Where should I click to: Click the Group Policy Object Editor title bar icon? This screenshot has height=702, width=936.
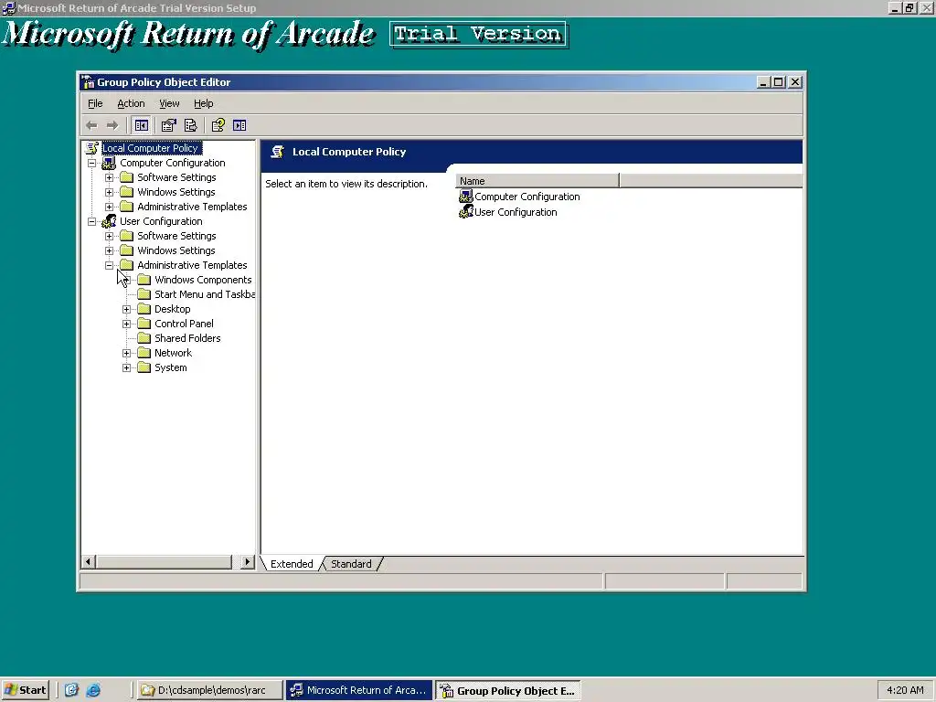point(89,82)
